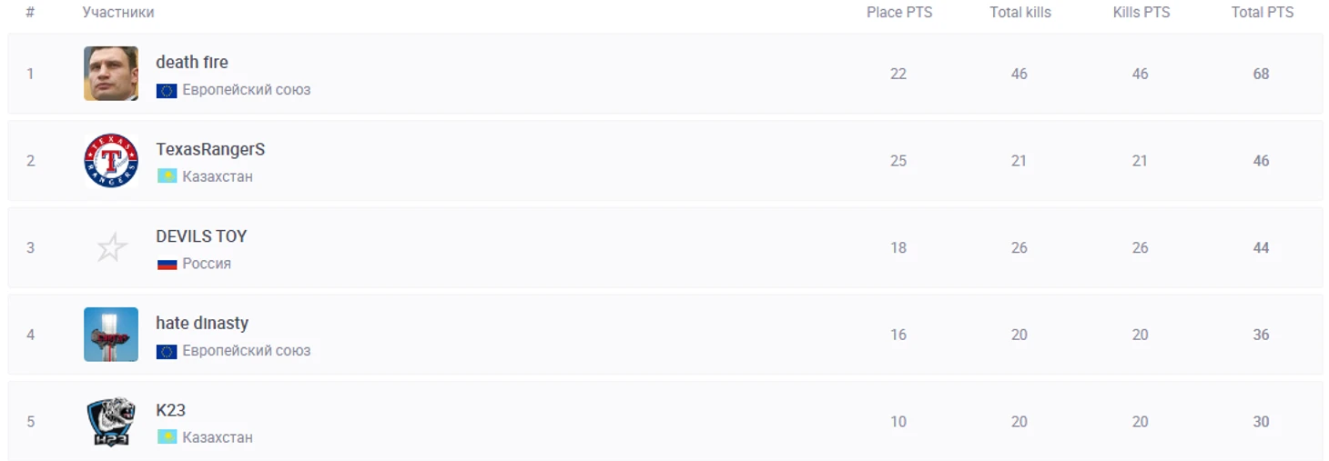Sort by Total kills column header
1329x461 pixels.
click(x=1020, y=13)
